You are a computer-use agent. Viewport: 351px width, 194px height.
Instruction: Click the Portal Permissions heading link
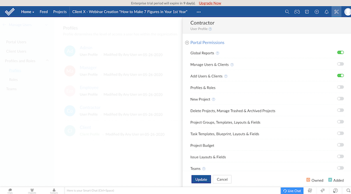pyautogui.click(x=207, y=43)
